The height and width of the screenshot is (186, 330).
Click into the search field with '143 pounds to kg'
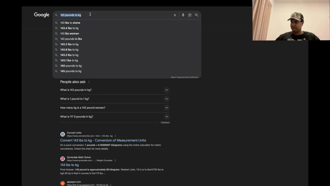[x=116, y=15]
